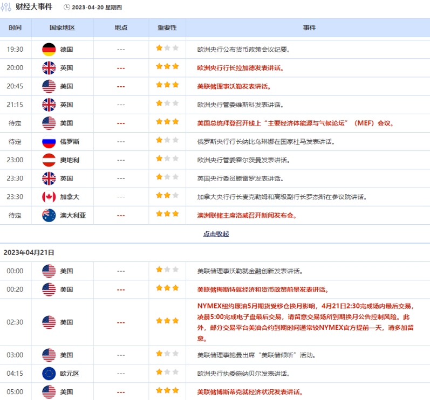Viewport: 430px width, 400px height.
Task: Select the Australian flag icon
Action: click(49, 216)
